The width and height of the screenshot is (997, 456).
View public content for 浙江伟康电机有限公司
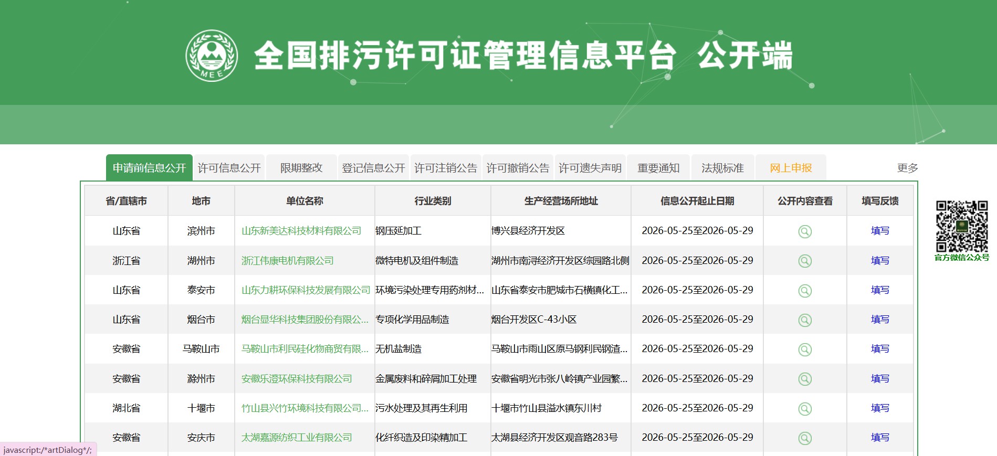click(805, 261)
